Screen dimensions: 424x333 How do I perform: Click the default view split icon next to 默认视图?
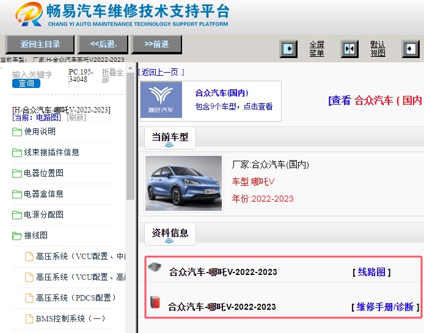(x=349, y=49)
